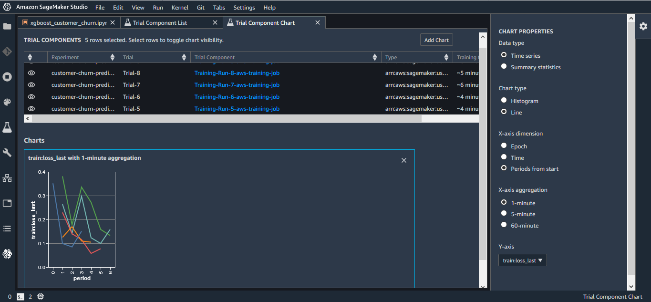The height and width of the screenshot is (302, 651).
Task: Click the chart properties panel scrollbar
Action: pyautogui.click(x=631, y=148)
